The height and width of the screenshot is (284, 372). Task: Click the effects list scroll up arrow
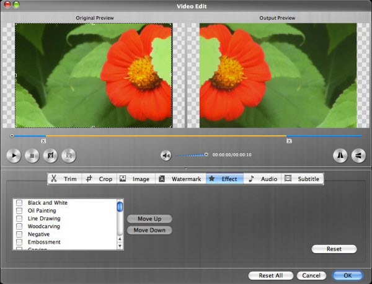point(120,239)
